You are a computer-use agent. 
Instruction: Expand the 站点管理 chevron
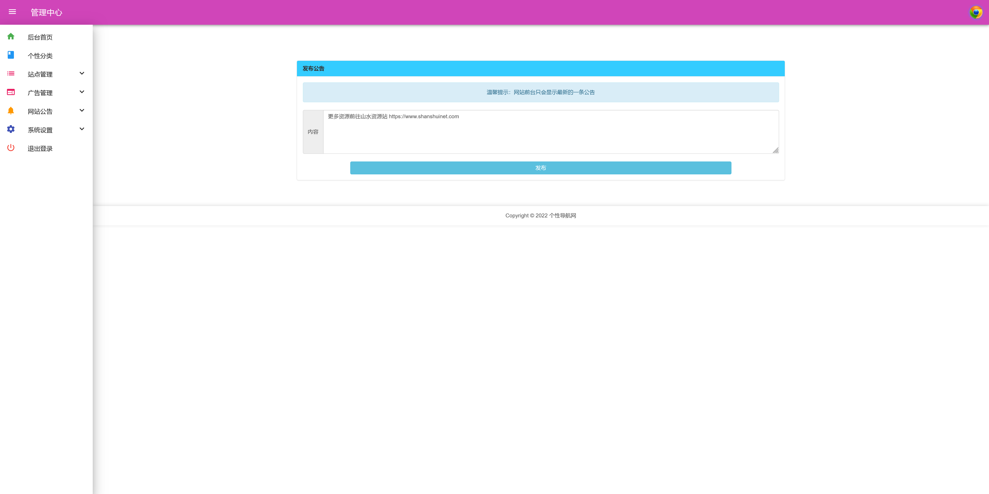(x=82, y=73)
